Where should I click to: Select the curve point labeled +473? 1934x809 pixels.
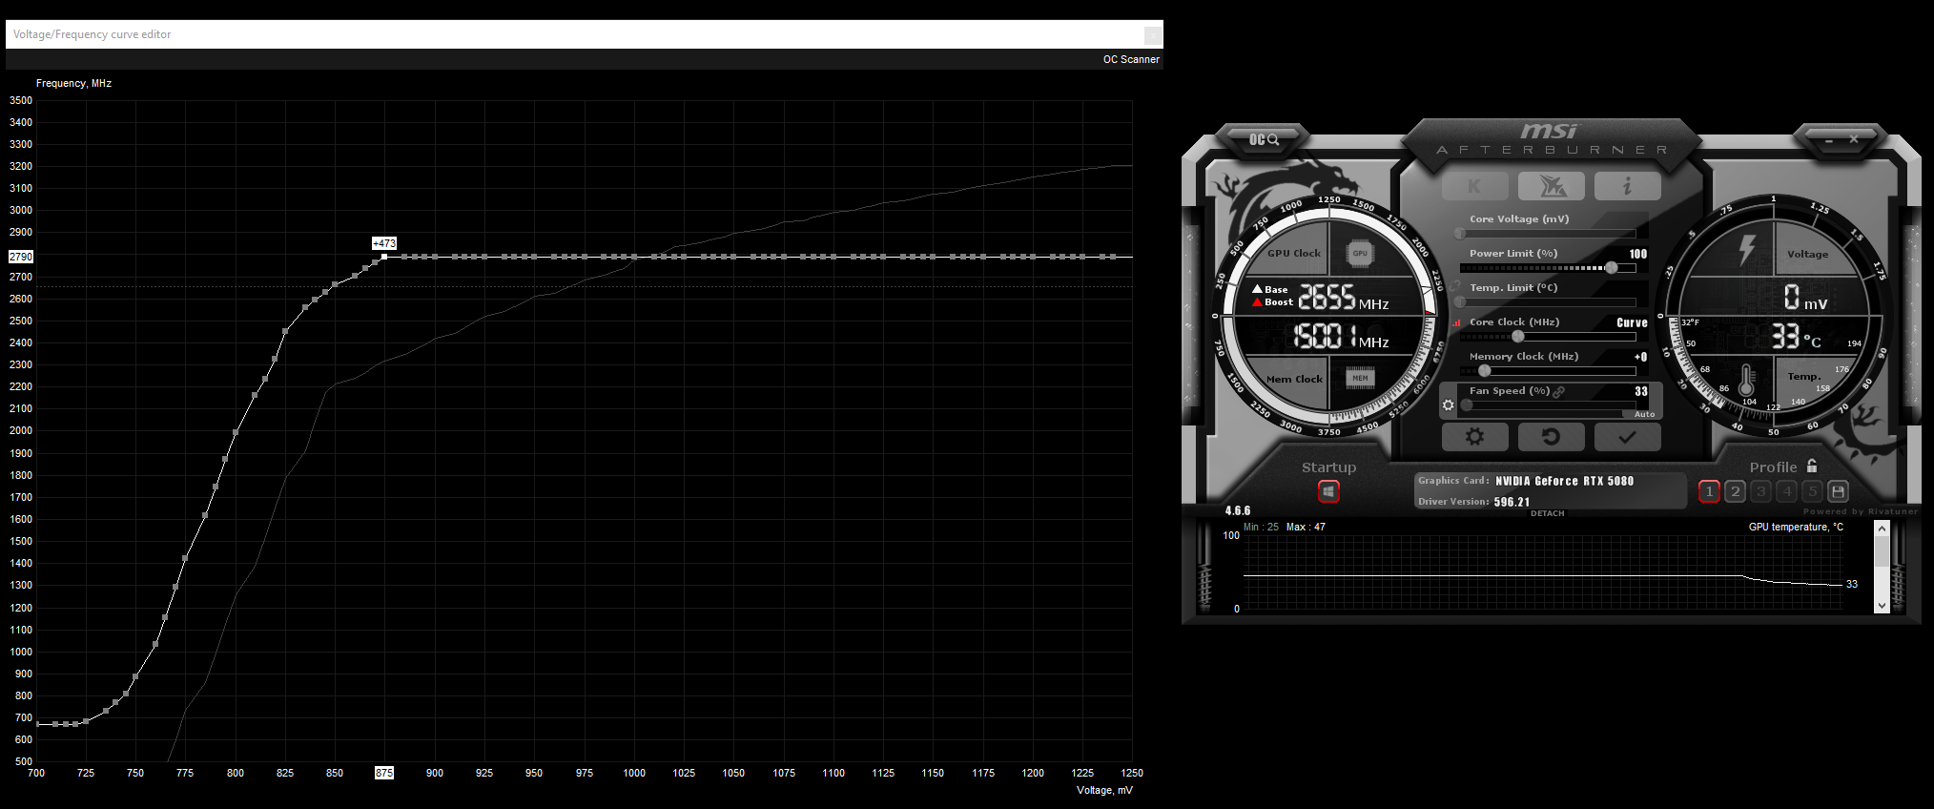coord(384,257)
